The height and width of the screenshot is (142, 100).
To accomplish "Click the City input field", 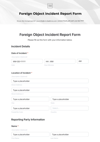I will (30, 99).
